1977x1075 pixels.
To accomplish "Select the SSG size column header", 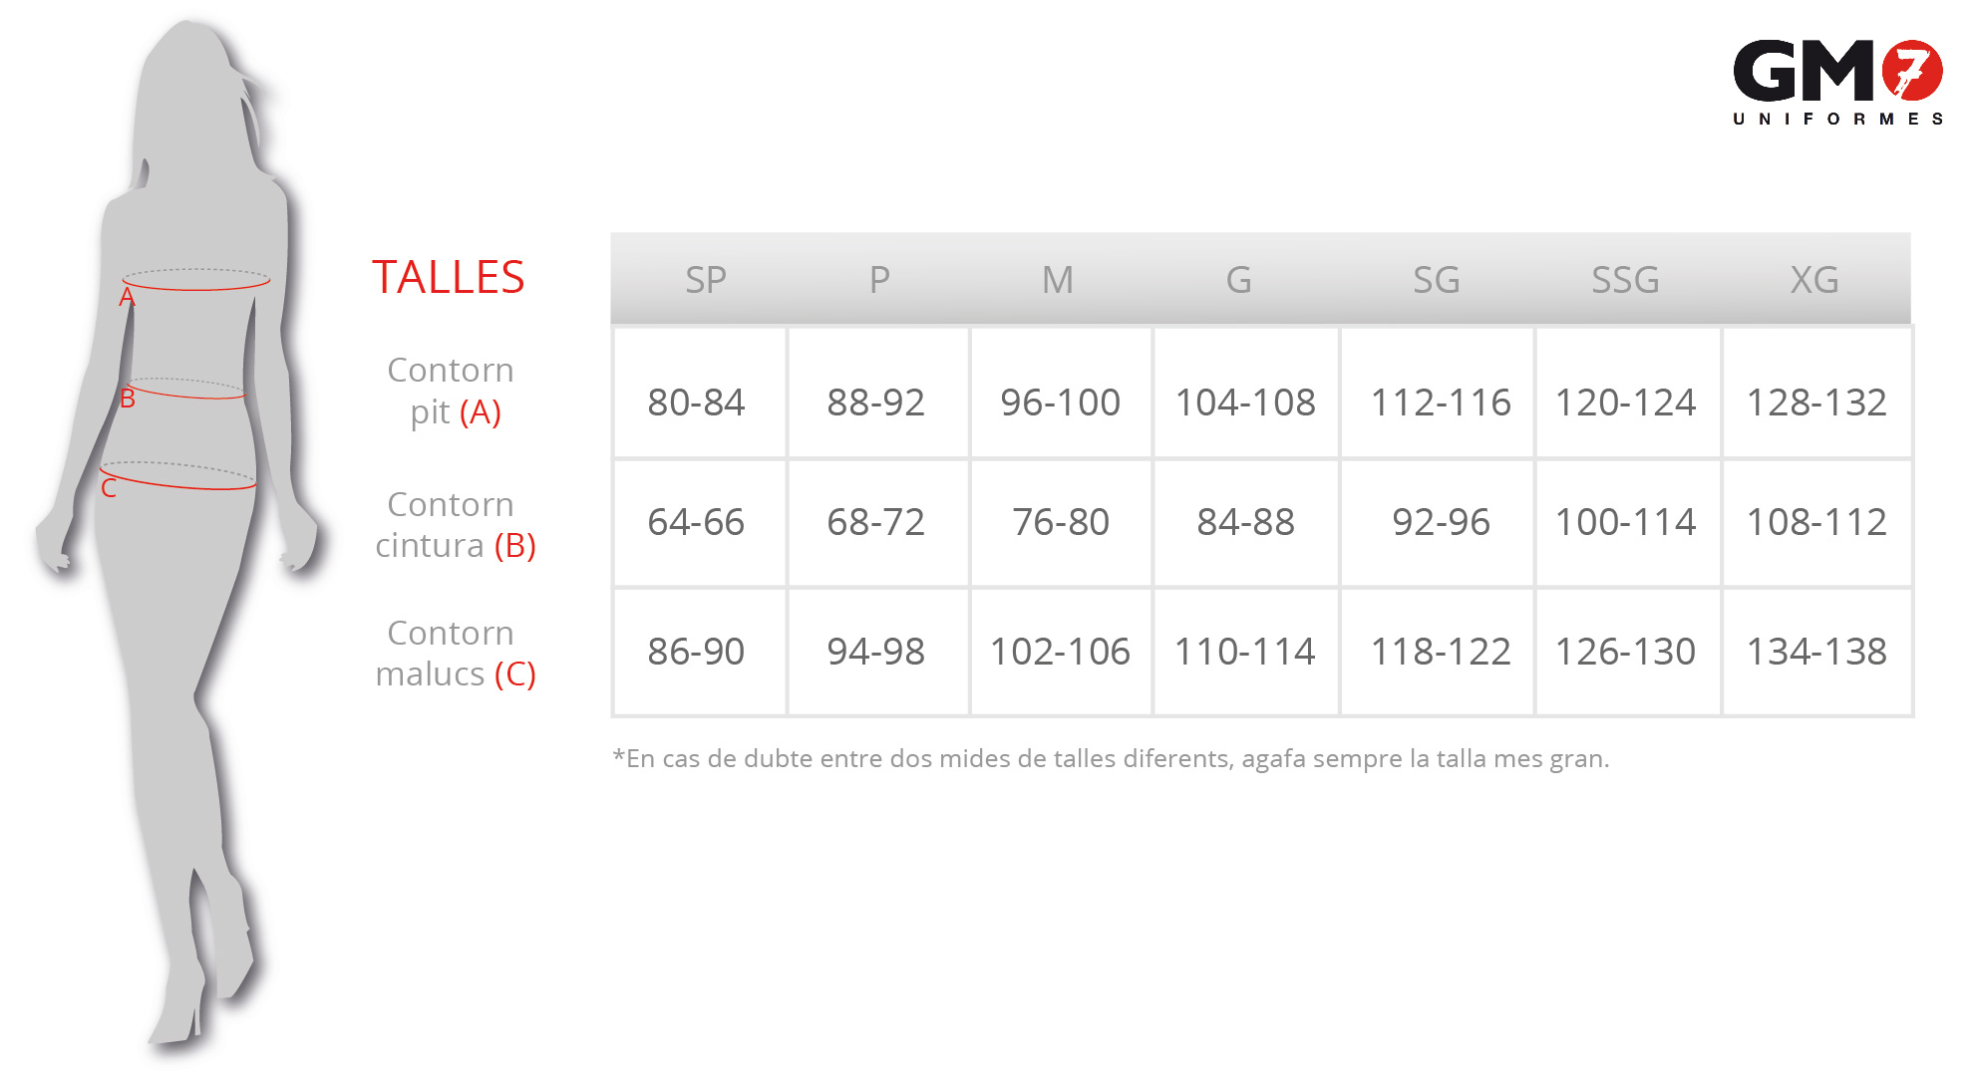I will [x=1625, y=280].
